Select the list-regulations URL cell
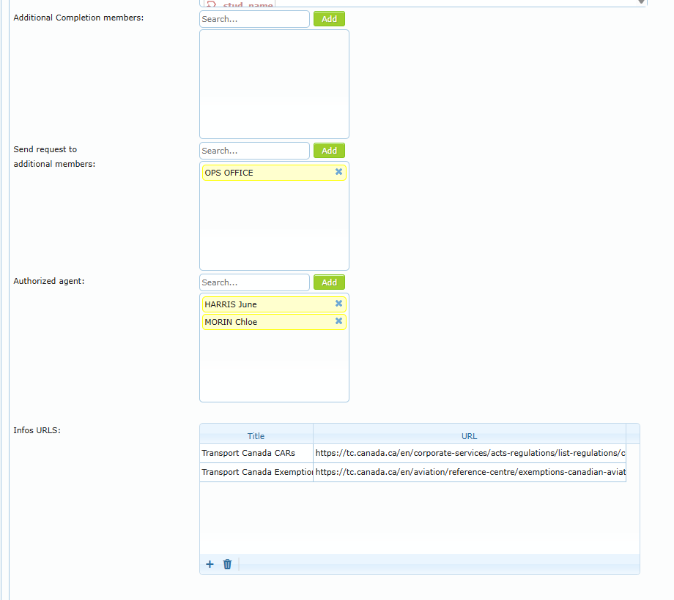Viewport: 674px width, 600px height. 470,453
